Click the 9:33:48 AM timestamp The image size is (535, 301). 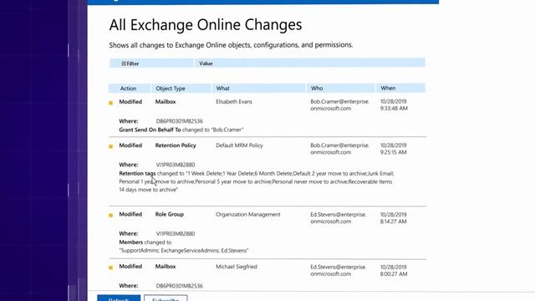(x=394, y=108)
